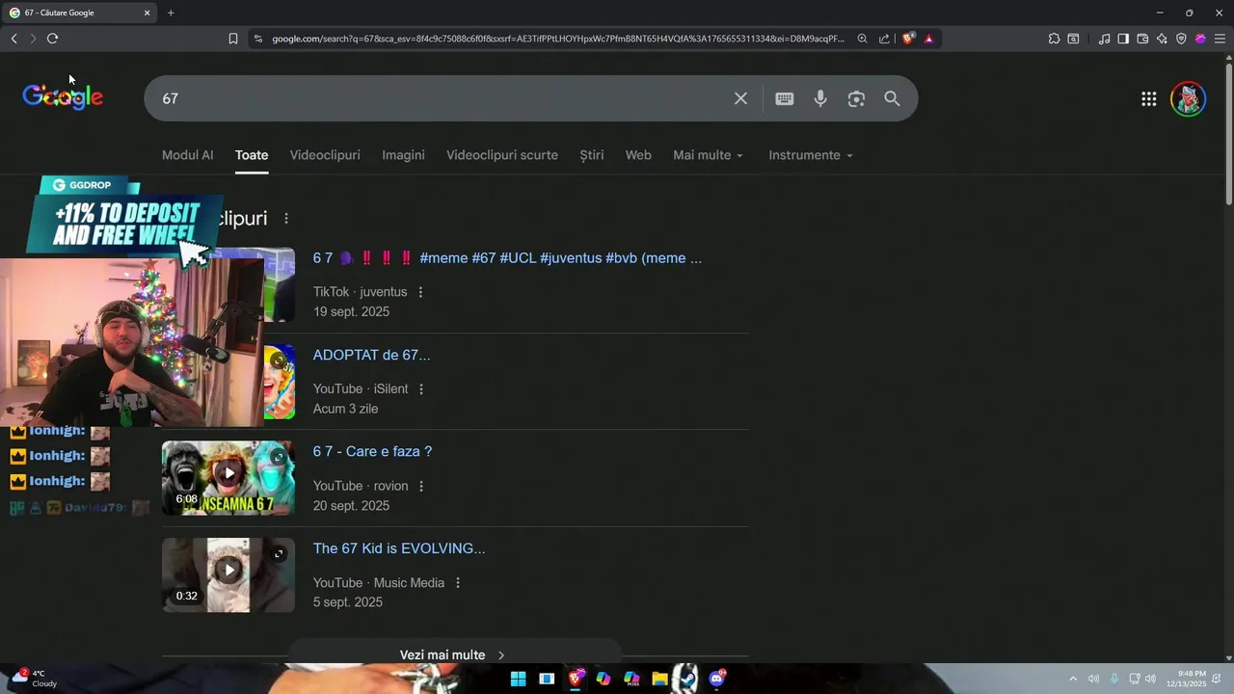Open File Explorer from the taskbar
This screenshot has height=694, width=1234.
(659, 679)
